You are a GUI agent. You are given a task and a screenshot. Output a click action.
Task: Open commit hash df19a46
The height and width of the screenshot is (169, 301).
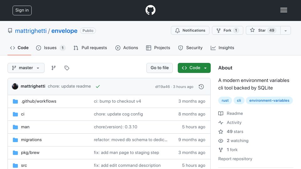pos(162,87)
